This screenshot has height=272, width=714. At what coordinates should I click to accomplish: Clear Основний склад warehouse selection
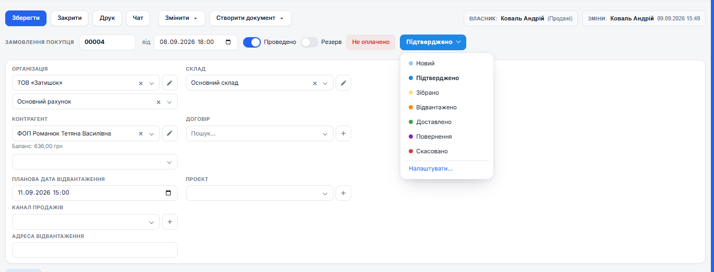[x=315, y=83]
